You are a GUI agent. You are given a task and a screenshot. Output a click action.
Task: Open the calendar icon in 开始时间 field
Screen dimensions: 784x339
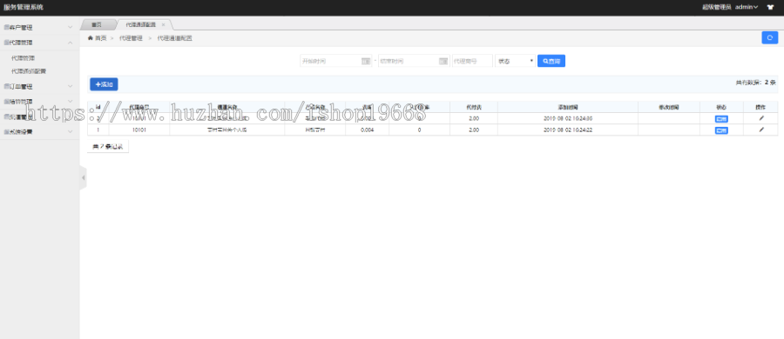tap(366, 61)
